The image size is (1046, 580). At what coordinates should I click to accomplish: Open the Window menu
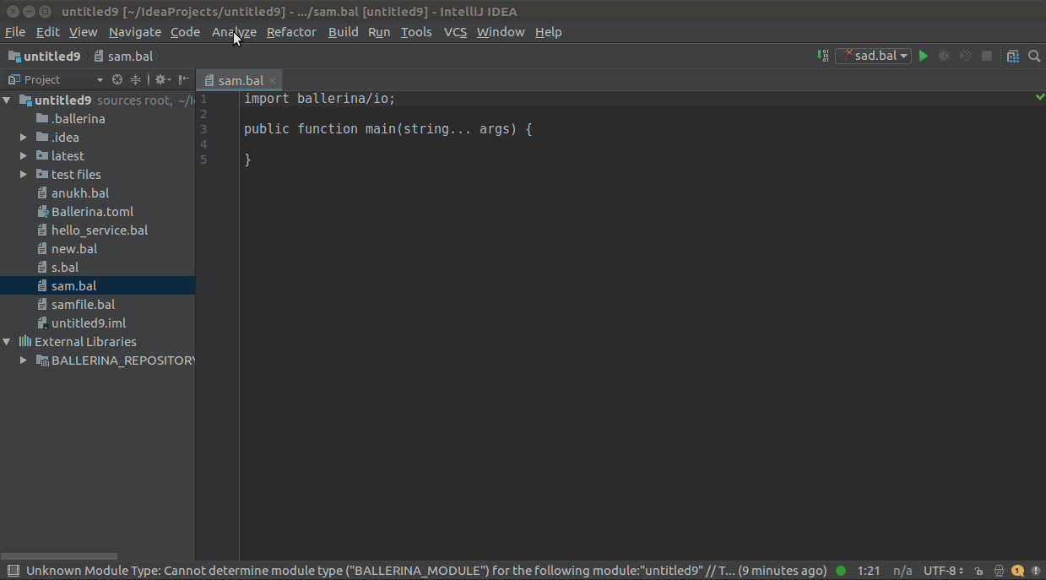point(501,32)
